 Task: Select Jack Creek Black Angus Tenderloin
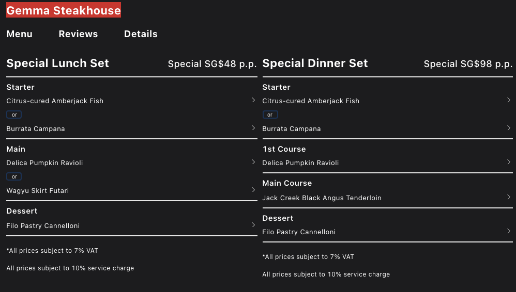click(x=322, y=198)
